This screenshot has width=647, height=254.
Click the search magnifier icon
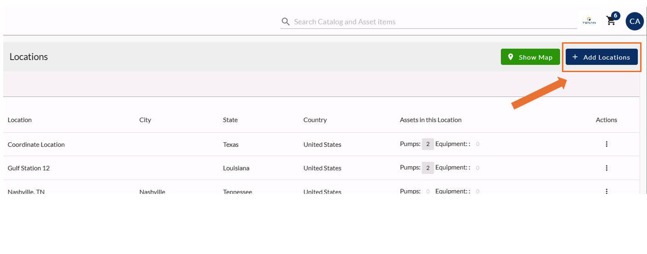pyautogui.click(x=286, y=22)
